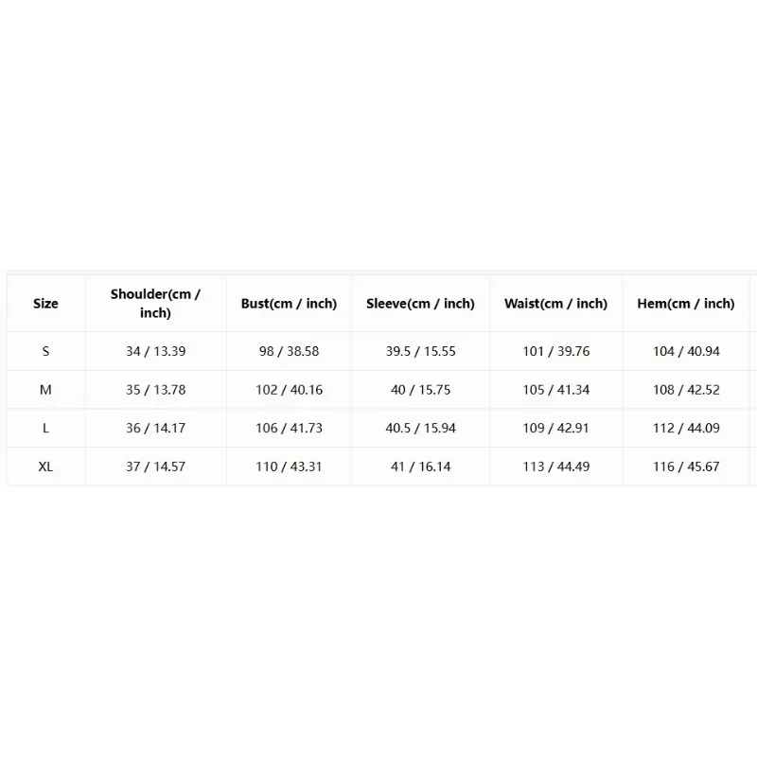This screenshot has height=757, width=757.
Task: Click the Sleeve(cm / inch) header
Action: 420,304
